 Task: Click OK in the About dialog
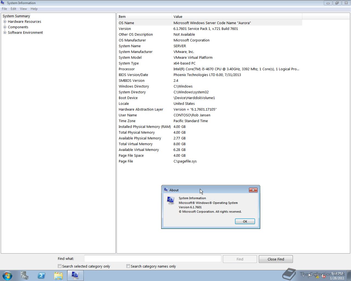click(x=245, y=221)
